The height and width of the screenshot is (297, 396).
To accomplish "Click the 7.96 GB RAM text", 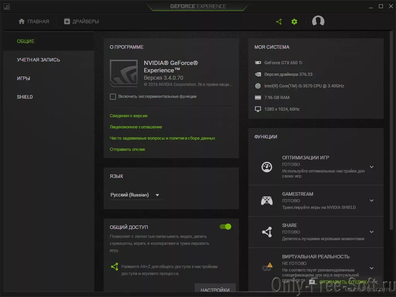I will point(277,97).
